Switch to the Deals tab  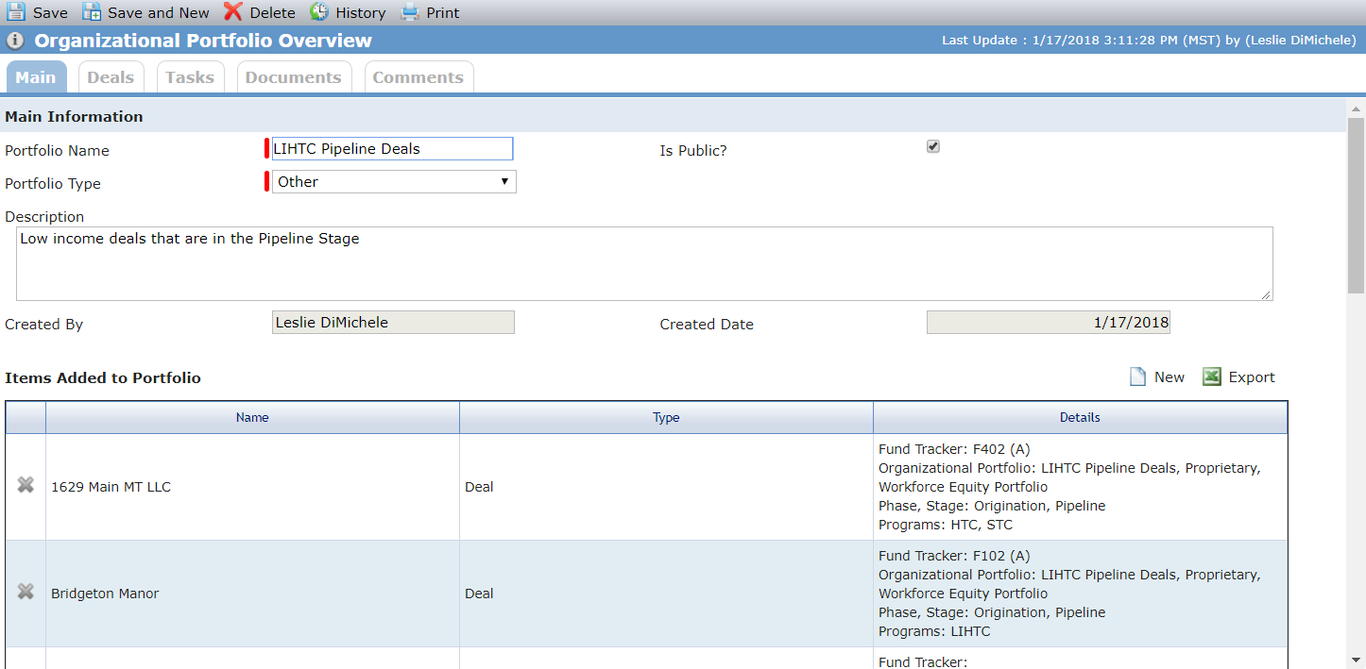(x=111, y=77)
